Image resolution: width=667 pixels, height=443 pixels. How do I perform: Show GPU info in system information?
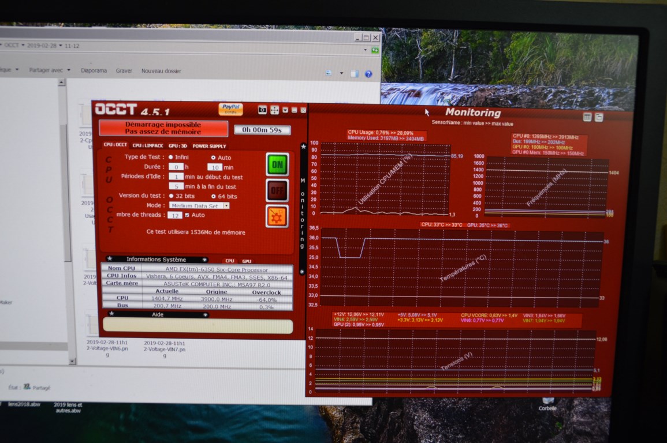247,261
